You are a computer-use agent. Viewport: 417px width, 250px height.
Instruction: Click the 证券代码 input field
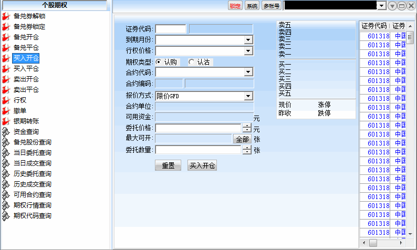171,29
